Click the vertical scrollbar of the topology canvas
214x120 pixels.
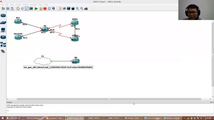(213, 54)
